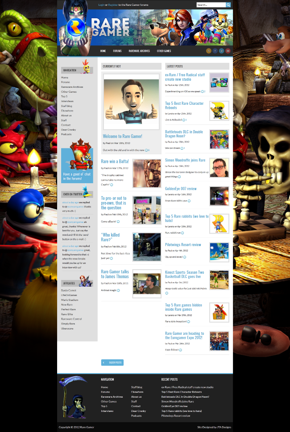Open comments bubble next to Expo-licious
290x432 pixels.
[x=181, y=350]
